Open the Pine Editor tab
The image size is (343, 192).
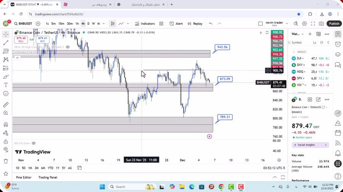click(x=24, y=177)
